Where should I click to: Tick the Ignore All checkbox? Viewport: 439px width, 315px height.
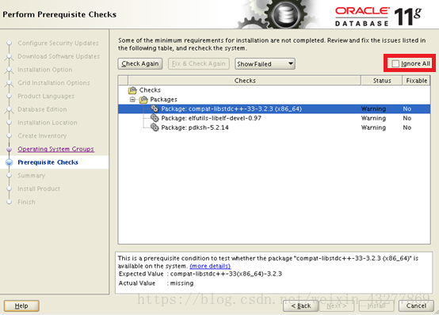pos(395,64)
